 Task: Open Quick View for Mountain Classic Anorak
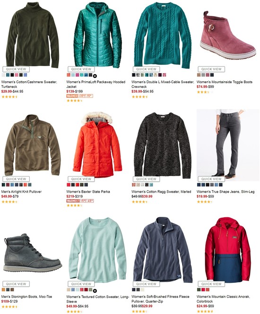pyautogui.click(x=211, y=284)
